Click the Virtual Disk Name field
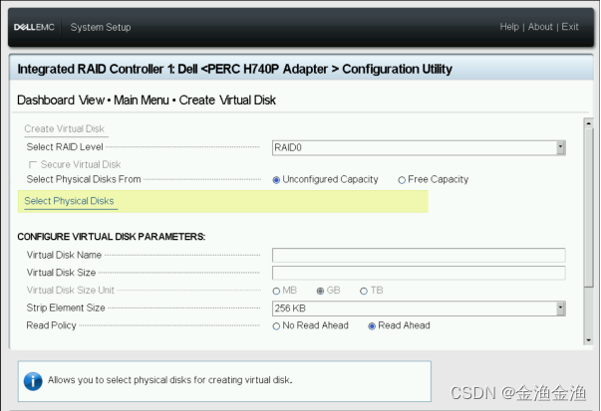 pyautogui.click(x=419, y=255)
